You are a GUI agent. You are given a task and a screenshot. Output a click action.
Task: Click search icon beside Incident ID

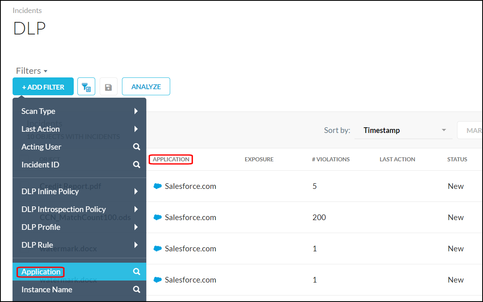tap(137, 165)
